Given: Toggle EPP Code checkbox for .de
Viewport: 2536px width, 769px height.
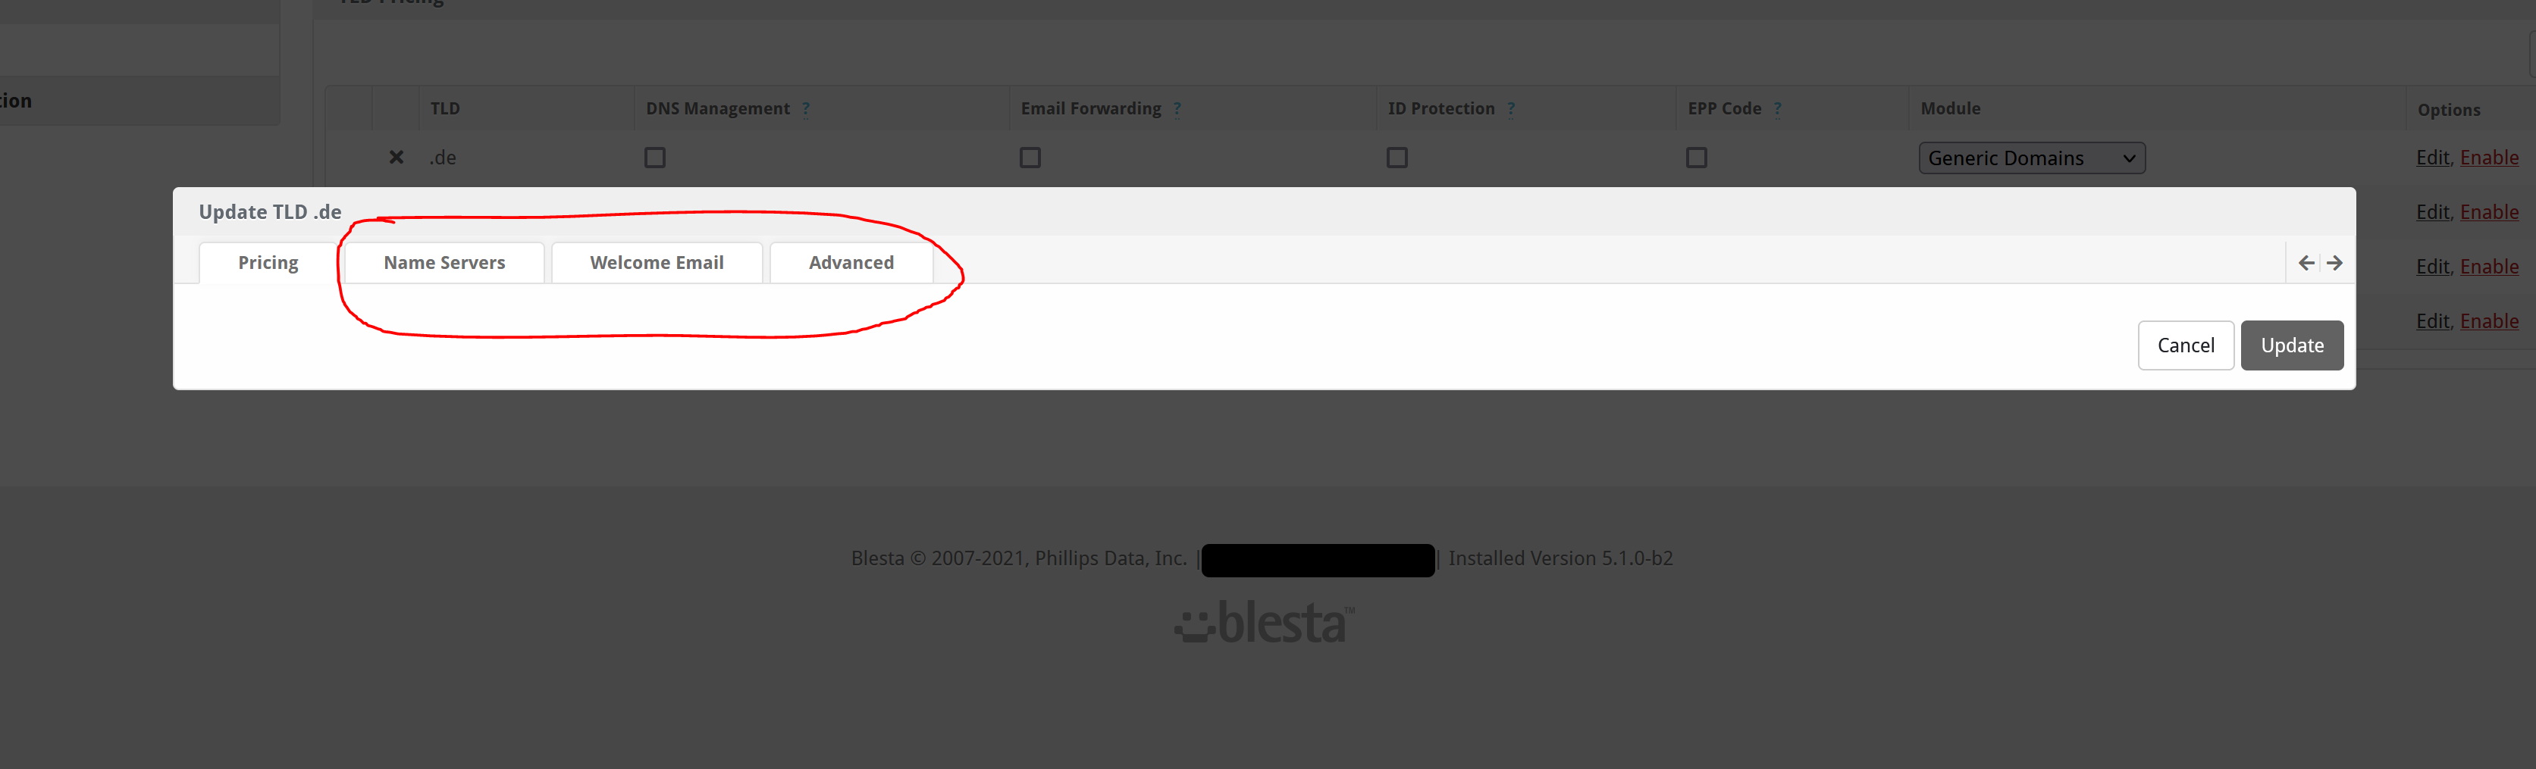Looking at the screenshot, I should [1695, 158].
